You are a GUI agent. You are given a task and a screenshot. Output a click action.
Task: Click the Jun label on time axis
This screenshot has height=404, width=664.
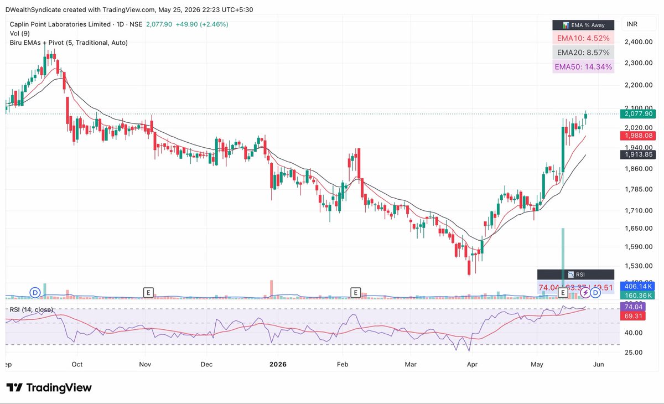pyautogui.click(x=599, y=364)
